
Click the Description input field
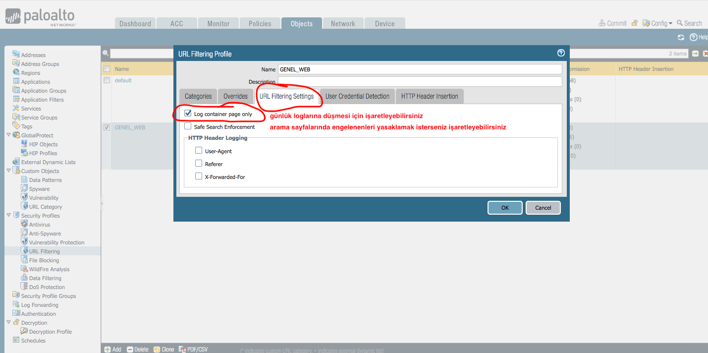point(420,81)
